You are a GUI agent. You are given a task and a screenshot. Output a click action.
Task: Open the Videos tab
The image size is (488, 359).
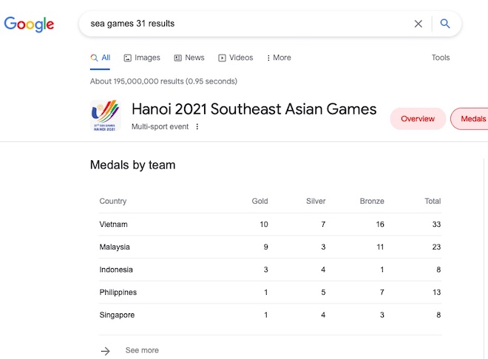click(x=236, y=58)
